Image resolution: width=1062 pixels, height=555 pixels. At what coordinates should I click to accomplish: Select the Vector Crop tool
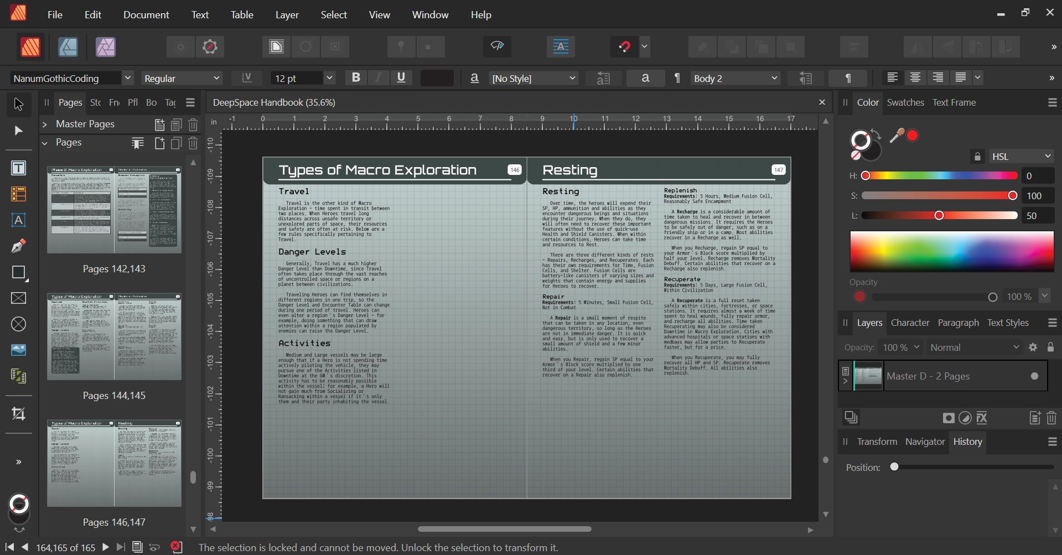tap(18, 414)
